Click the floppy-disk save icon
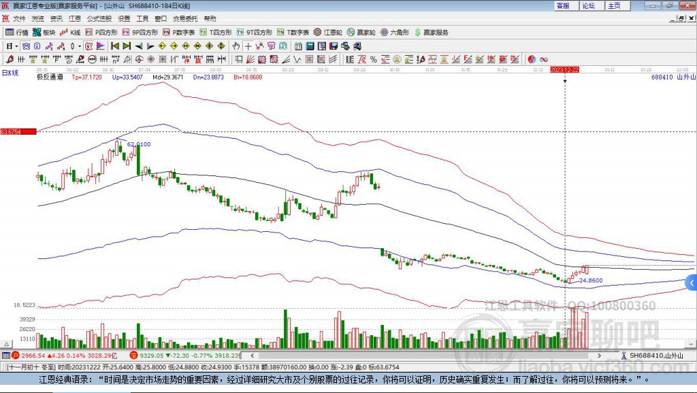Image resolution: width=697 pixels, height=393 pixels. tap(334, 46)
